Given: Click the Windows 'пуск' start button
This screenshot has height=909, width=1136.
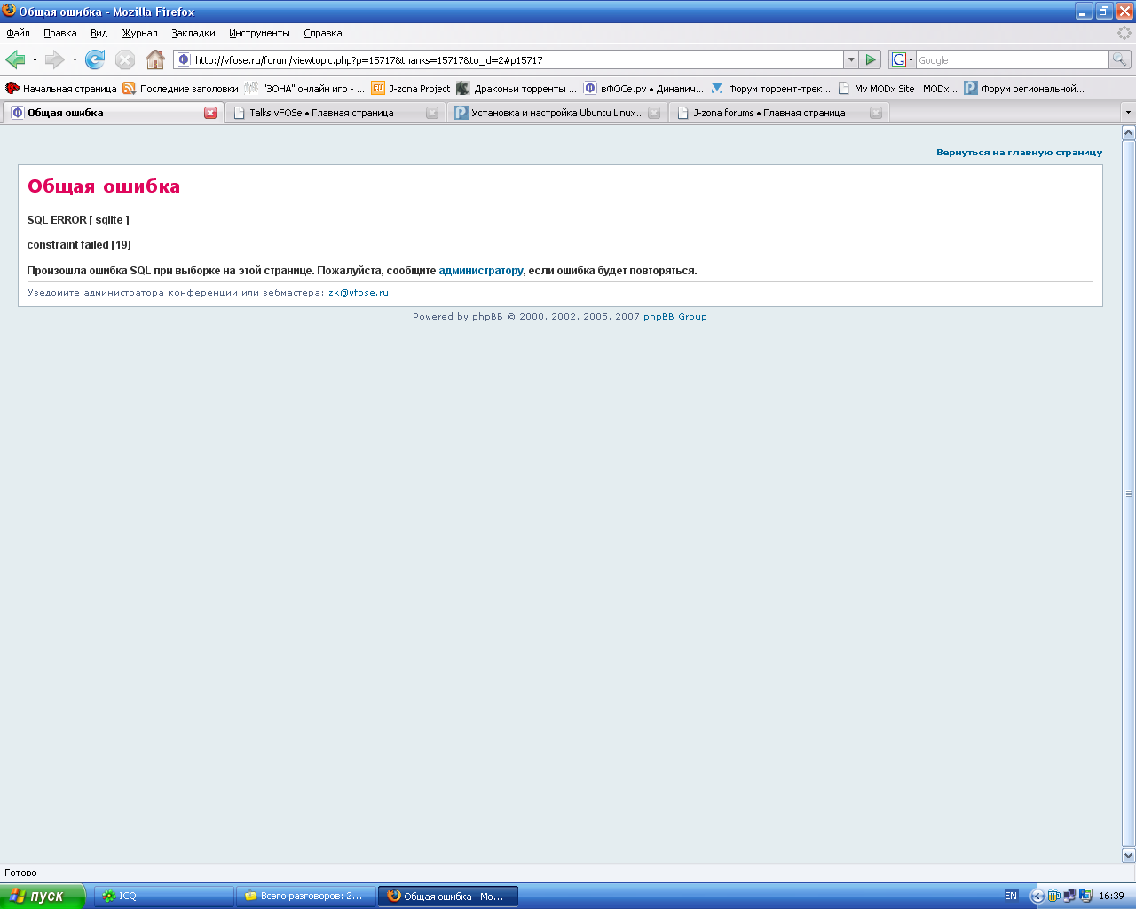Looking at the screenshot, I should (x=42, y=897).
